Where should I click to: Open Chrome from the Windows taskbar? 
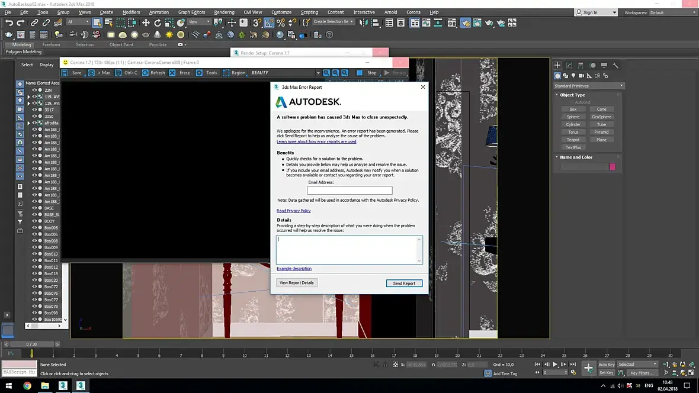(27, 385)
